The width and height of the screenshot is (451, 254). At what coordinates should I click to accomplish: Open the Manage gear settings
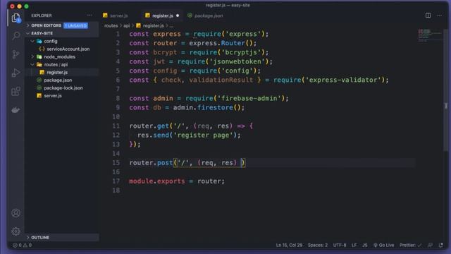(x=16, y=231)
